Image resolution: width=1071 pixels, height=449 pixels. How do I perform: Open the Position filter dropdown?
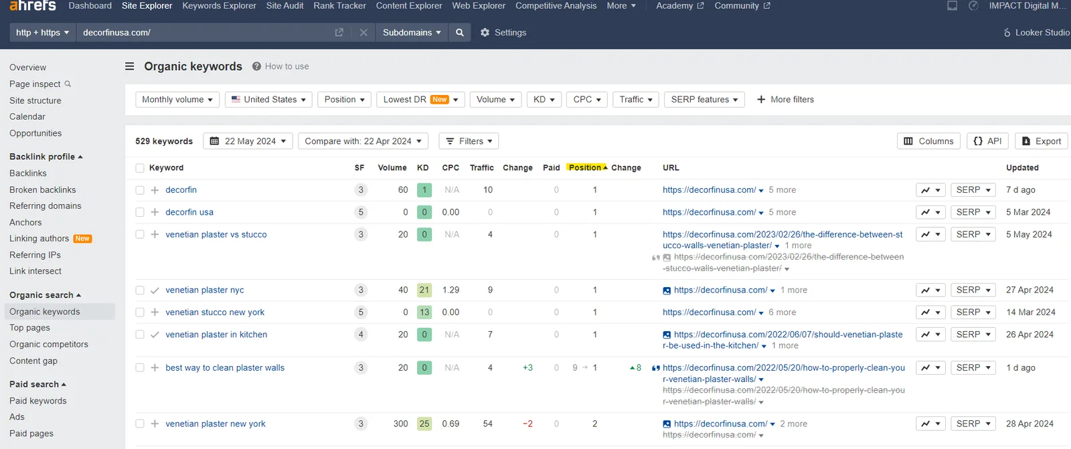[344, 100]
